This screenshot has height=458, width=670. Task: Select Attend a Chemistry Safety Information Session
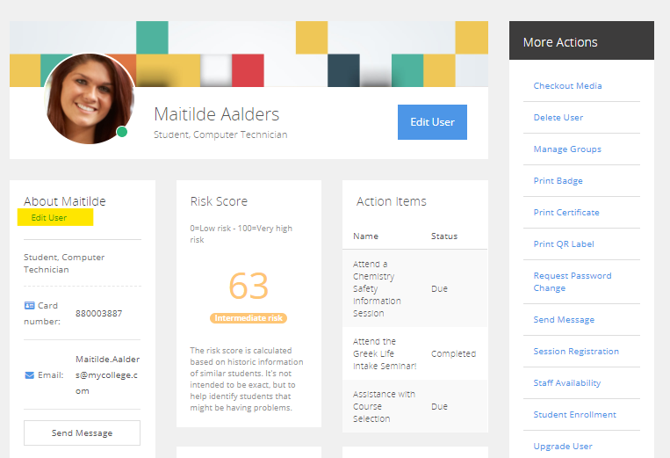click(x=377, y=288)
